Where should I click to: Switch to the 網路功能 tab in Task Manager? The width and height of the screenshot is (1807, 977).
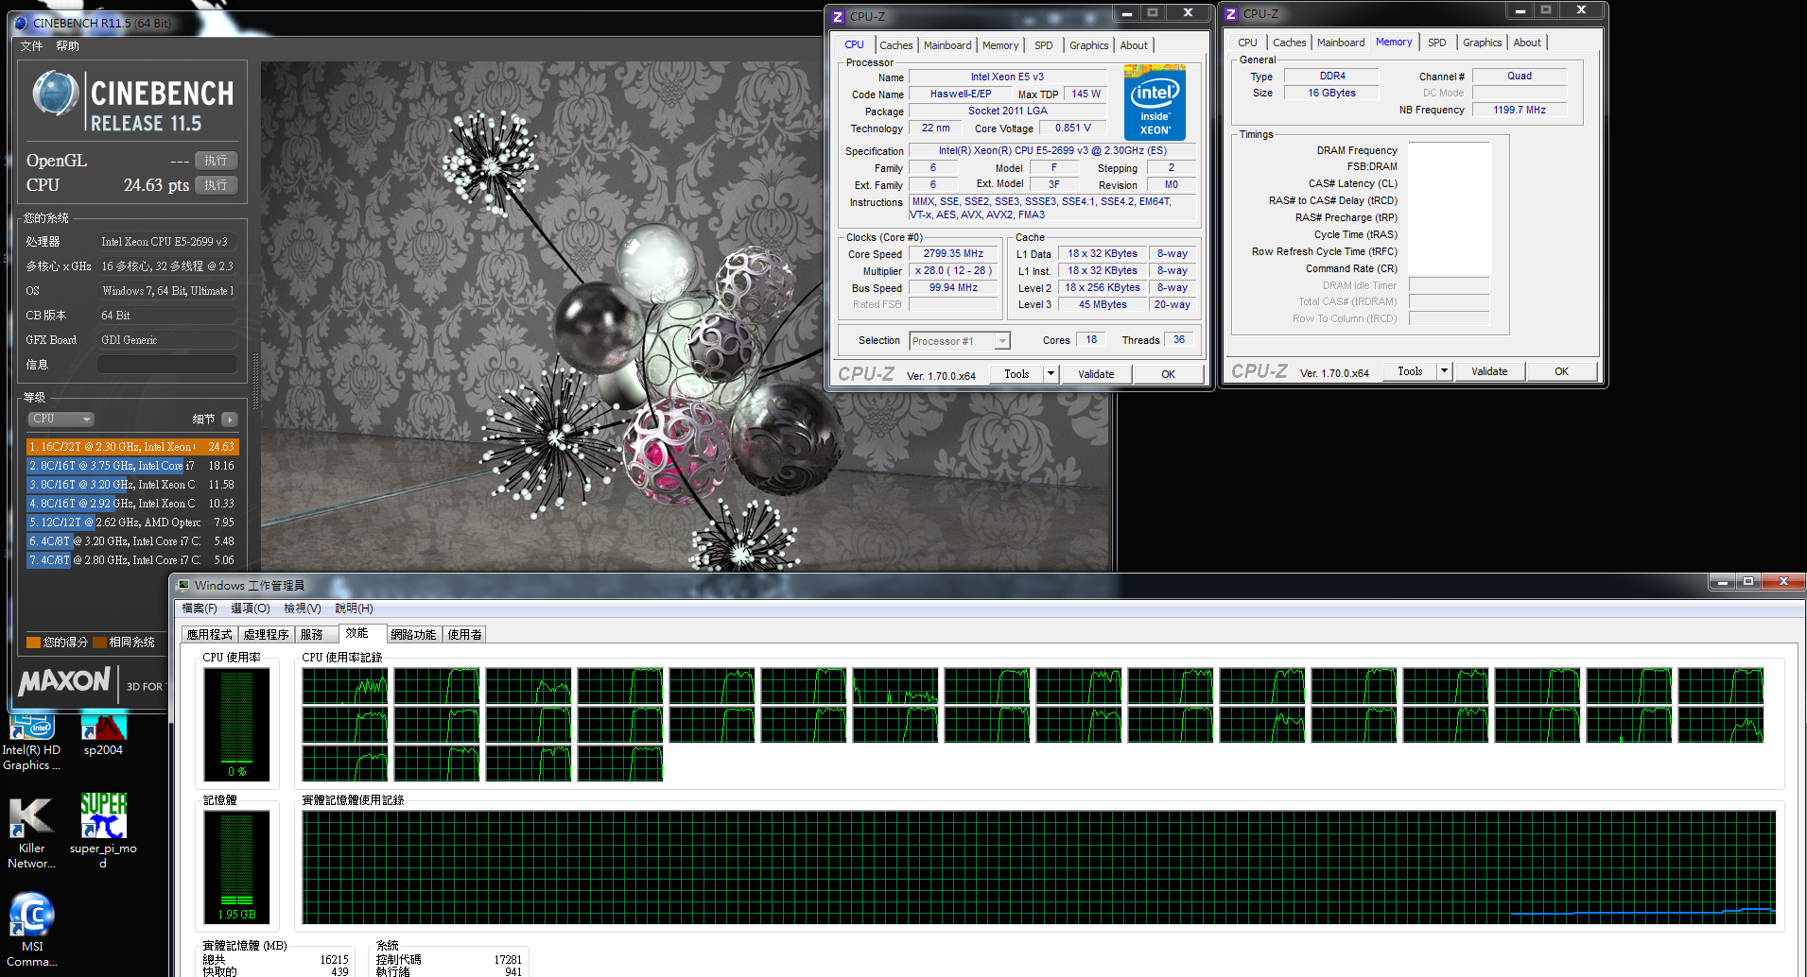(413, 635)
